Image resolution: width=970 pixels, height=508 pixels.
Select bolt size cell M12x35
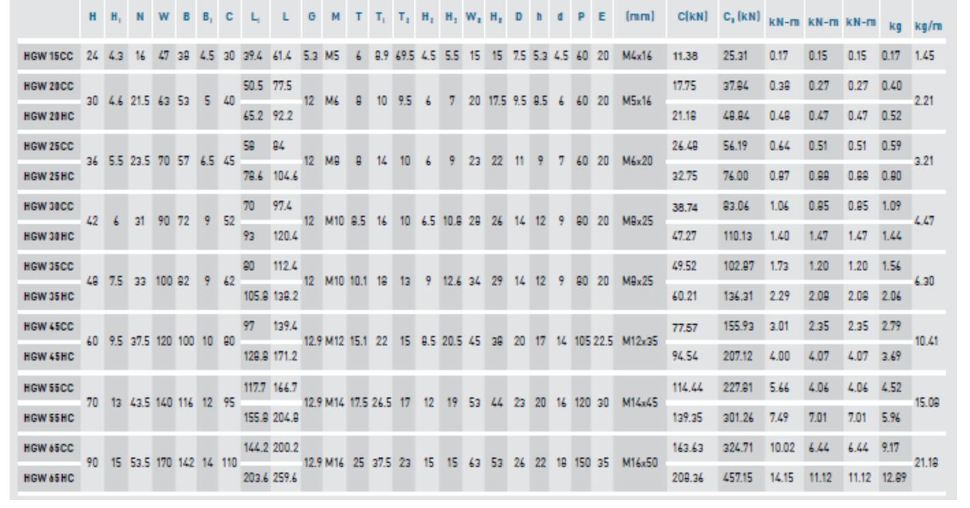click(x=637, y=340)
